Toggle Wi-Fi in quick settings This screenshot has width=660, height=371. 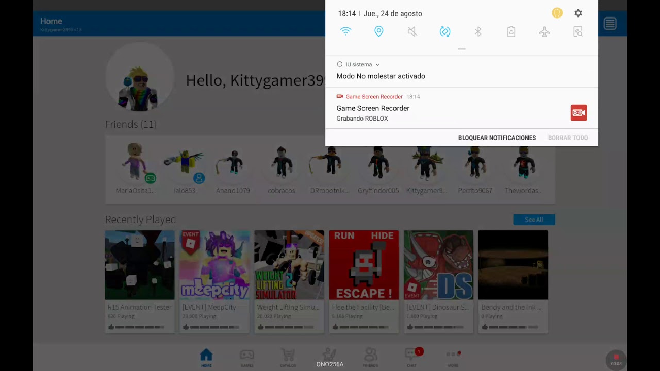coord(345,31)
